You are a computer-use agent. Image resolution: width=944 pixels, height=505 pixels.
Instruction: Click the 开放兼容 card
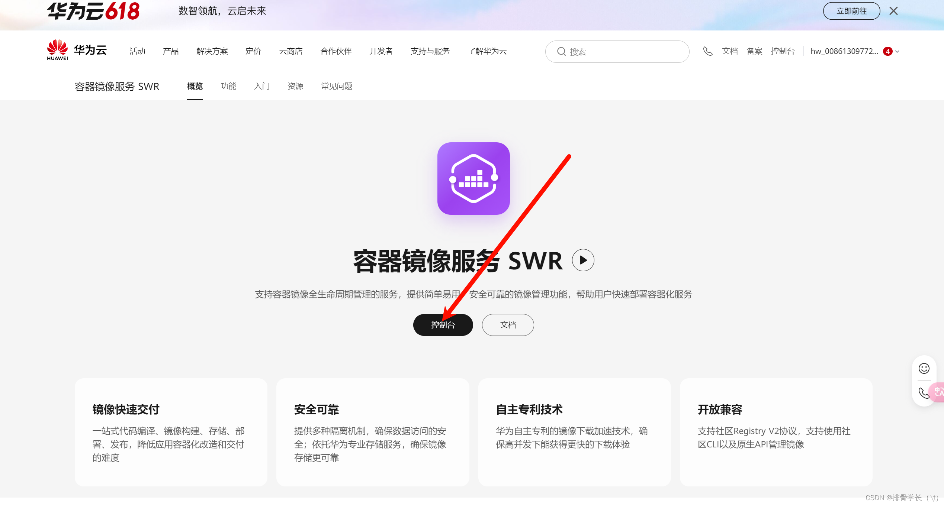(776, 432)
